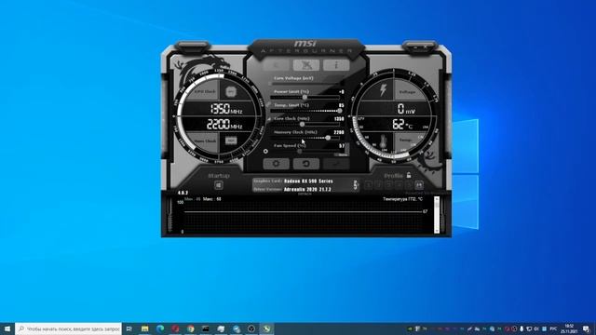Adjust the Power Limit slider
Screen dimensions: 596x335
[305, 97]
